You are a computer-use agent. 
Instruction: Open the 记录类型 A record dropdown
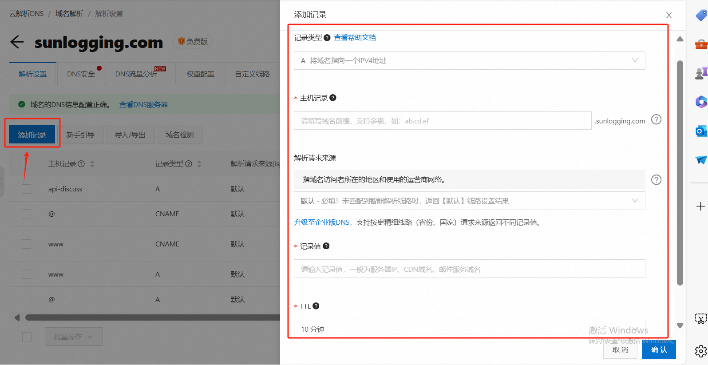click(469, 61)
